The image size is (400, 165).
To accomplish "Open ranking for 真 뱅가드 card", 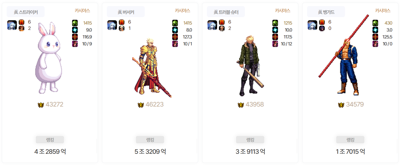I will coord(350,140).
